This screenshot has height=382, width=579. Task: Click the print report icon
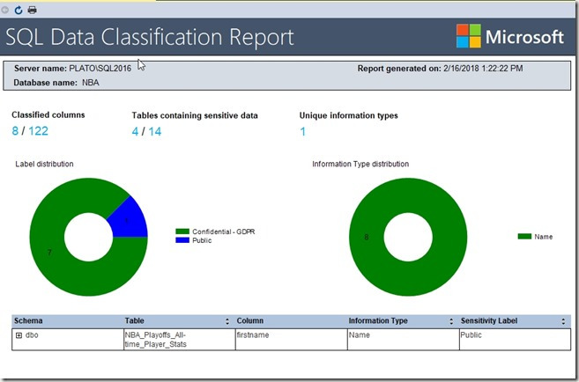tap(32, 9)
